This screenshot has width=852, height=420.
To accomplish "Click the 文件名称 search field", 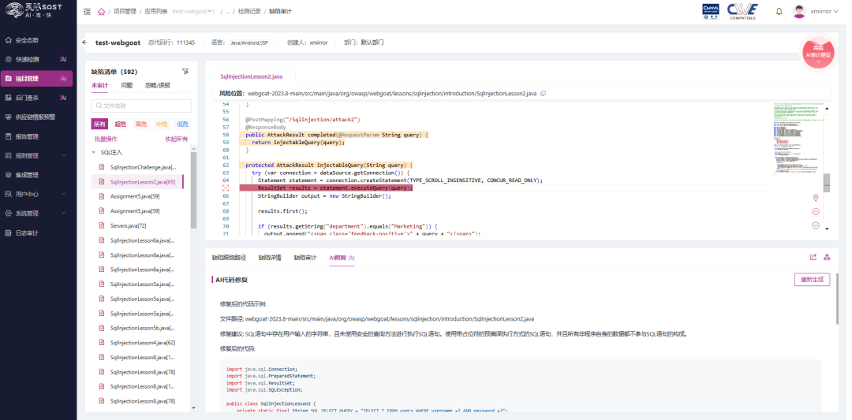I will 141,106.
